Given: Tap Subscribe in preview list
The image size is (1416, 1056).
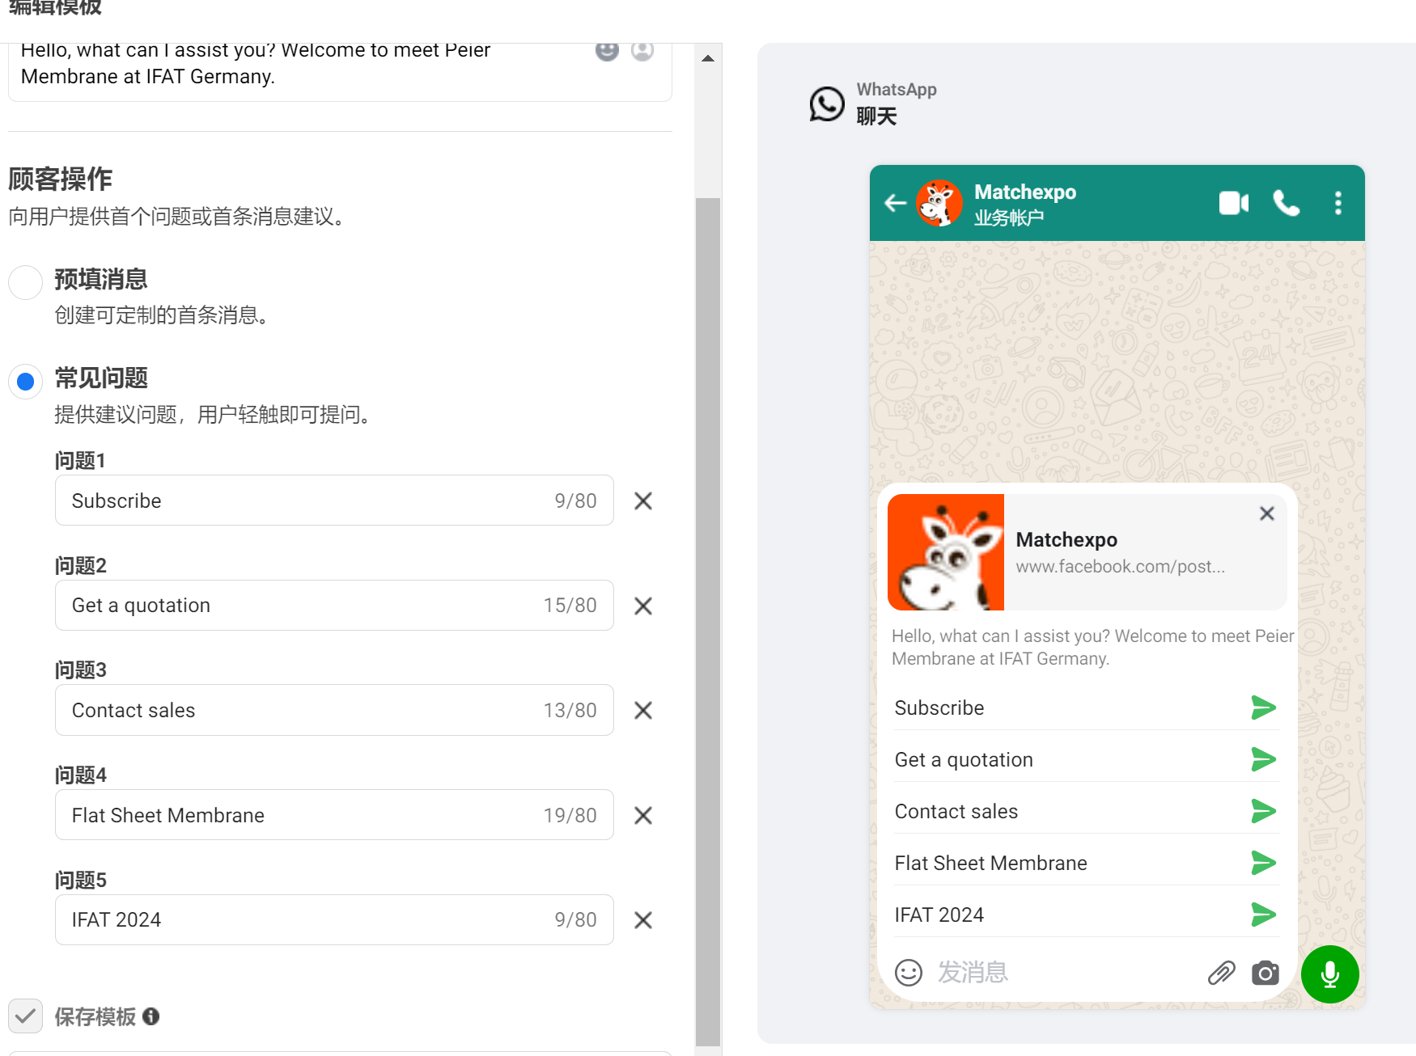Looking at the screenshot, I should (x=939, y=708).
